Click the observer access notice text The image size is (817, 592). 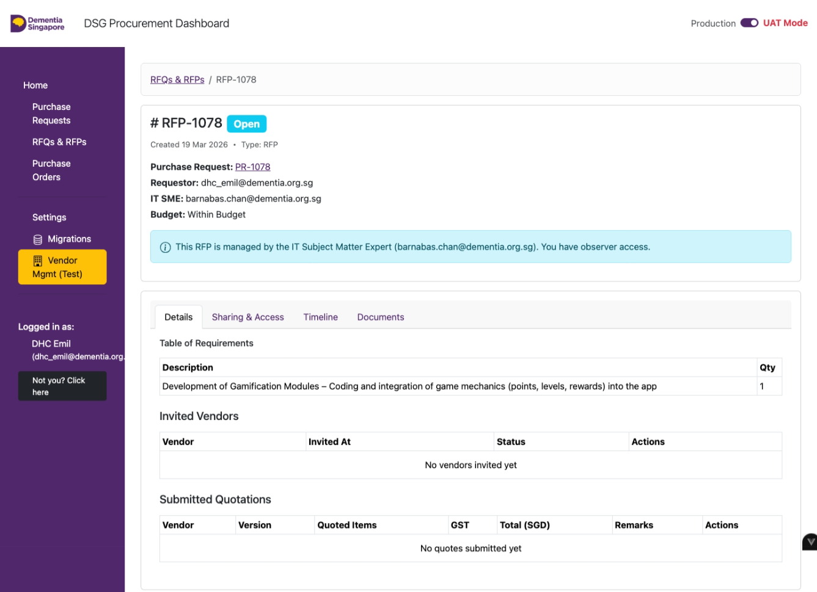pos(412,247)
